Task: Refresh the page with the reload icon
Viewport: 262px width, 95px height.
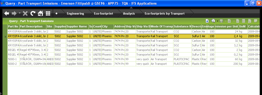Action: [x=33, y=14]
